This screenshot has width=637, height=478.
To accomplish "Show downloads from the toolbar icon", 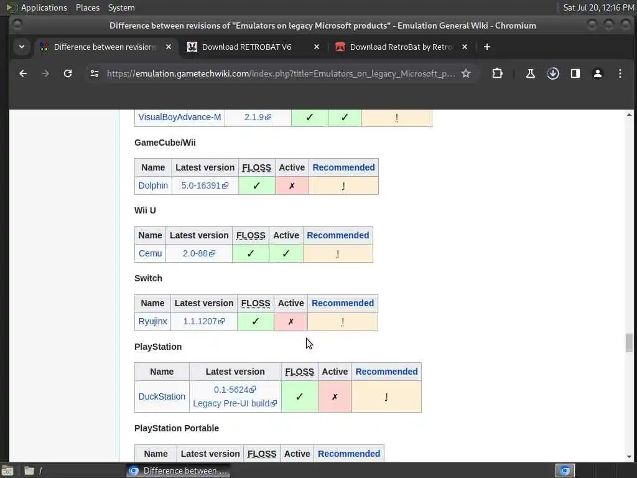I will coord(553,73).
